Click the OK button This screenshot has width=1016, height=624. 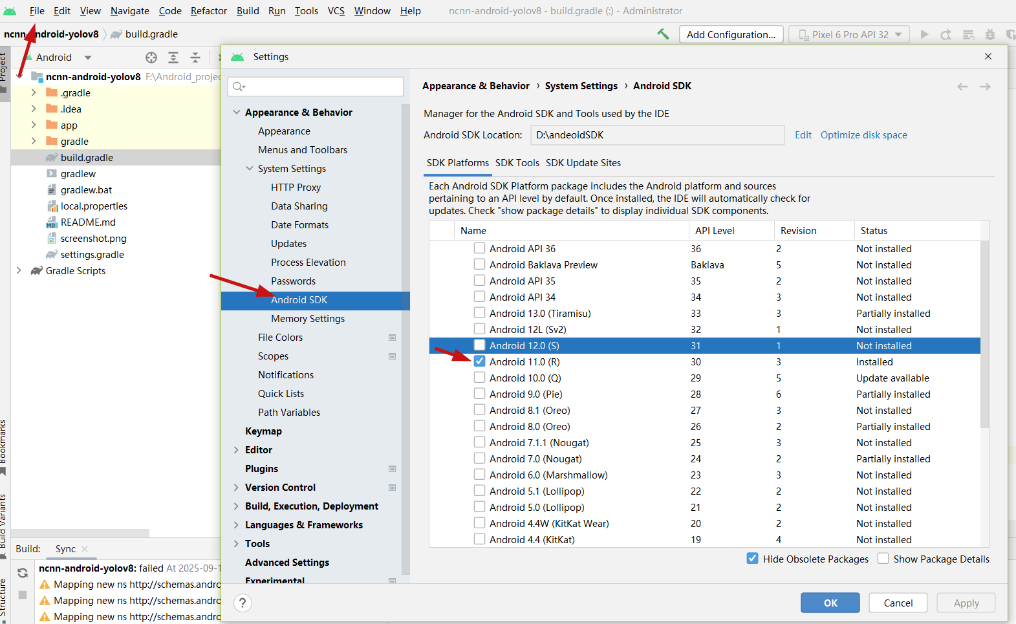point(830,603)
